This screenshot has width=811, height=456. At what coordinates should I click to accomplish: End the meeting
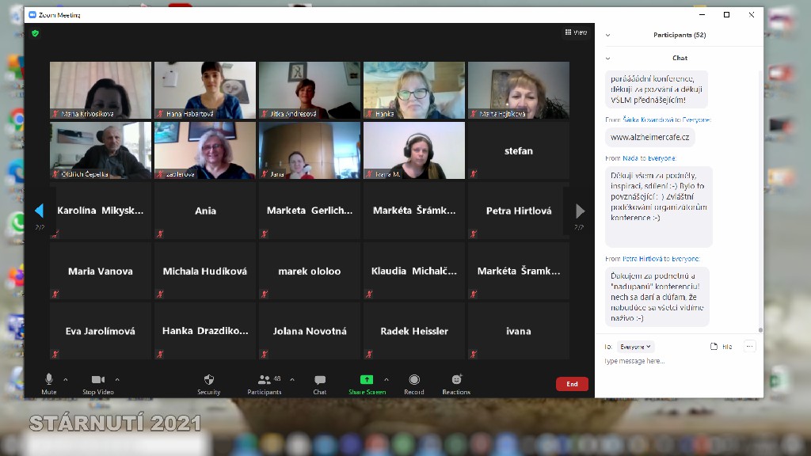tap(572, 384)
